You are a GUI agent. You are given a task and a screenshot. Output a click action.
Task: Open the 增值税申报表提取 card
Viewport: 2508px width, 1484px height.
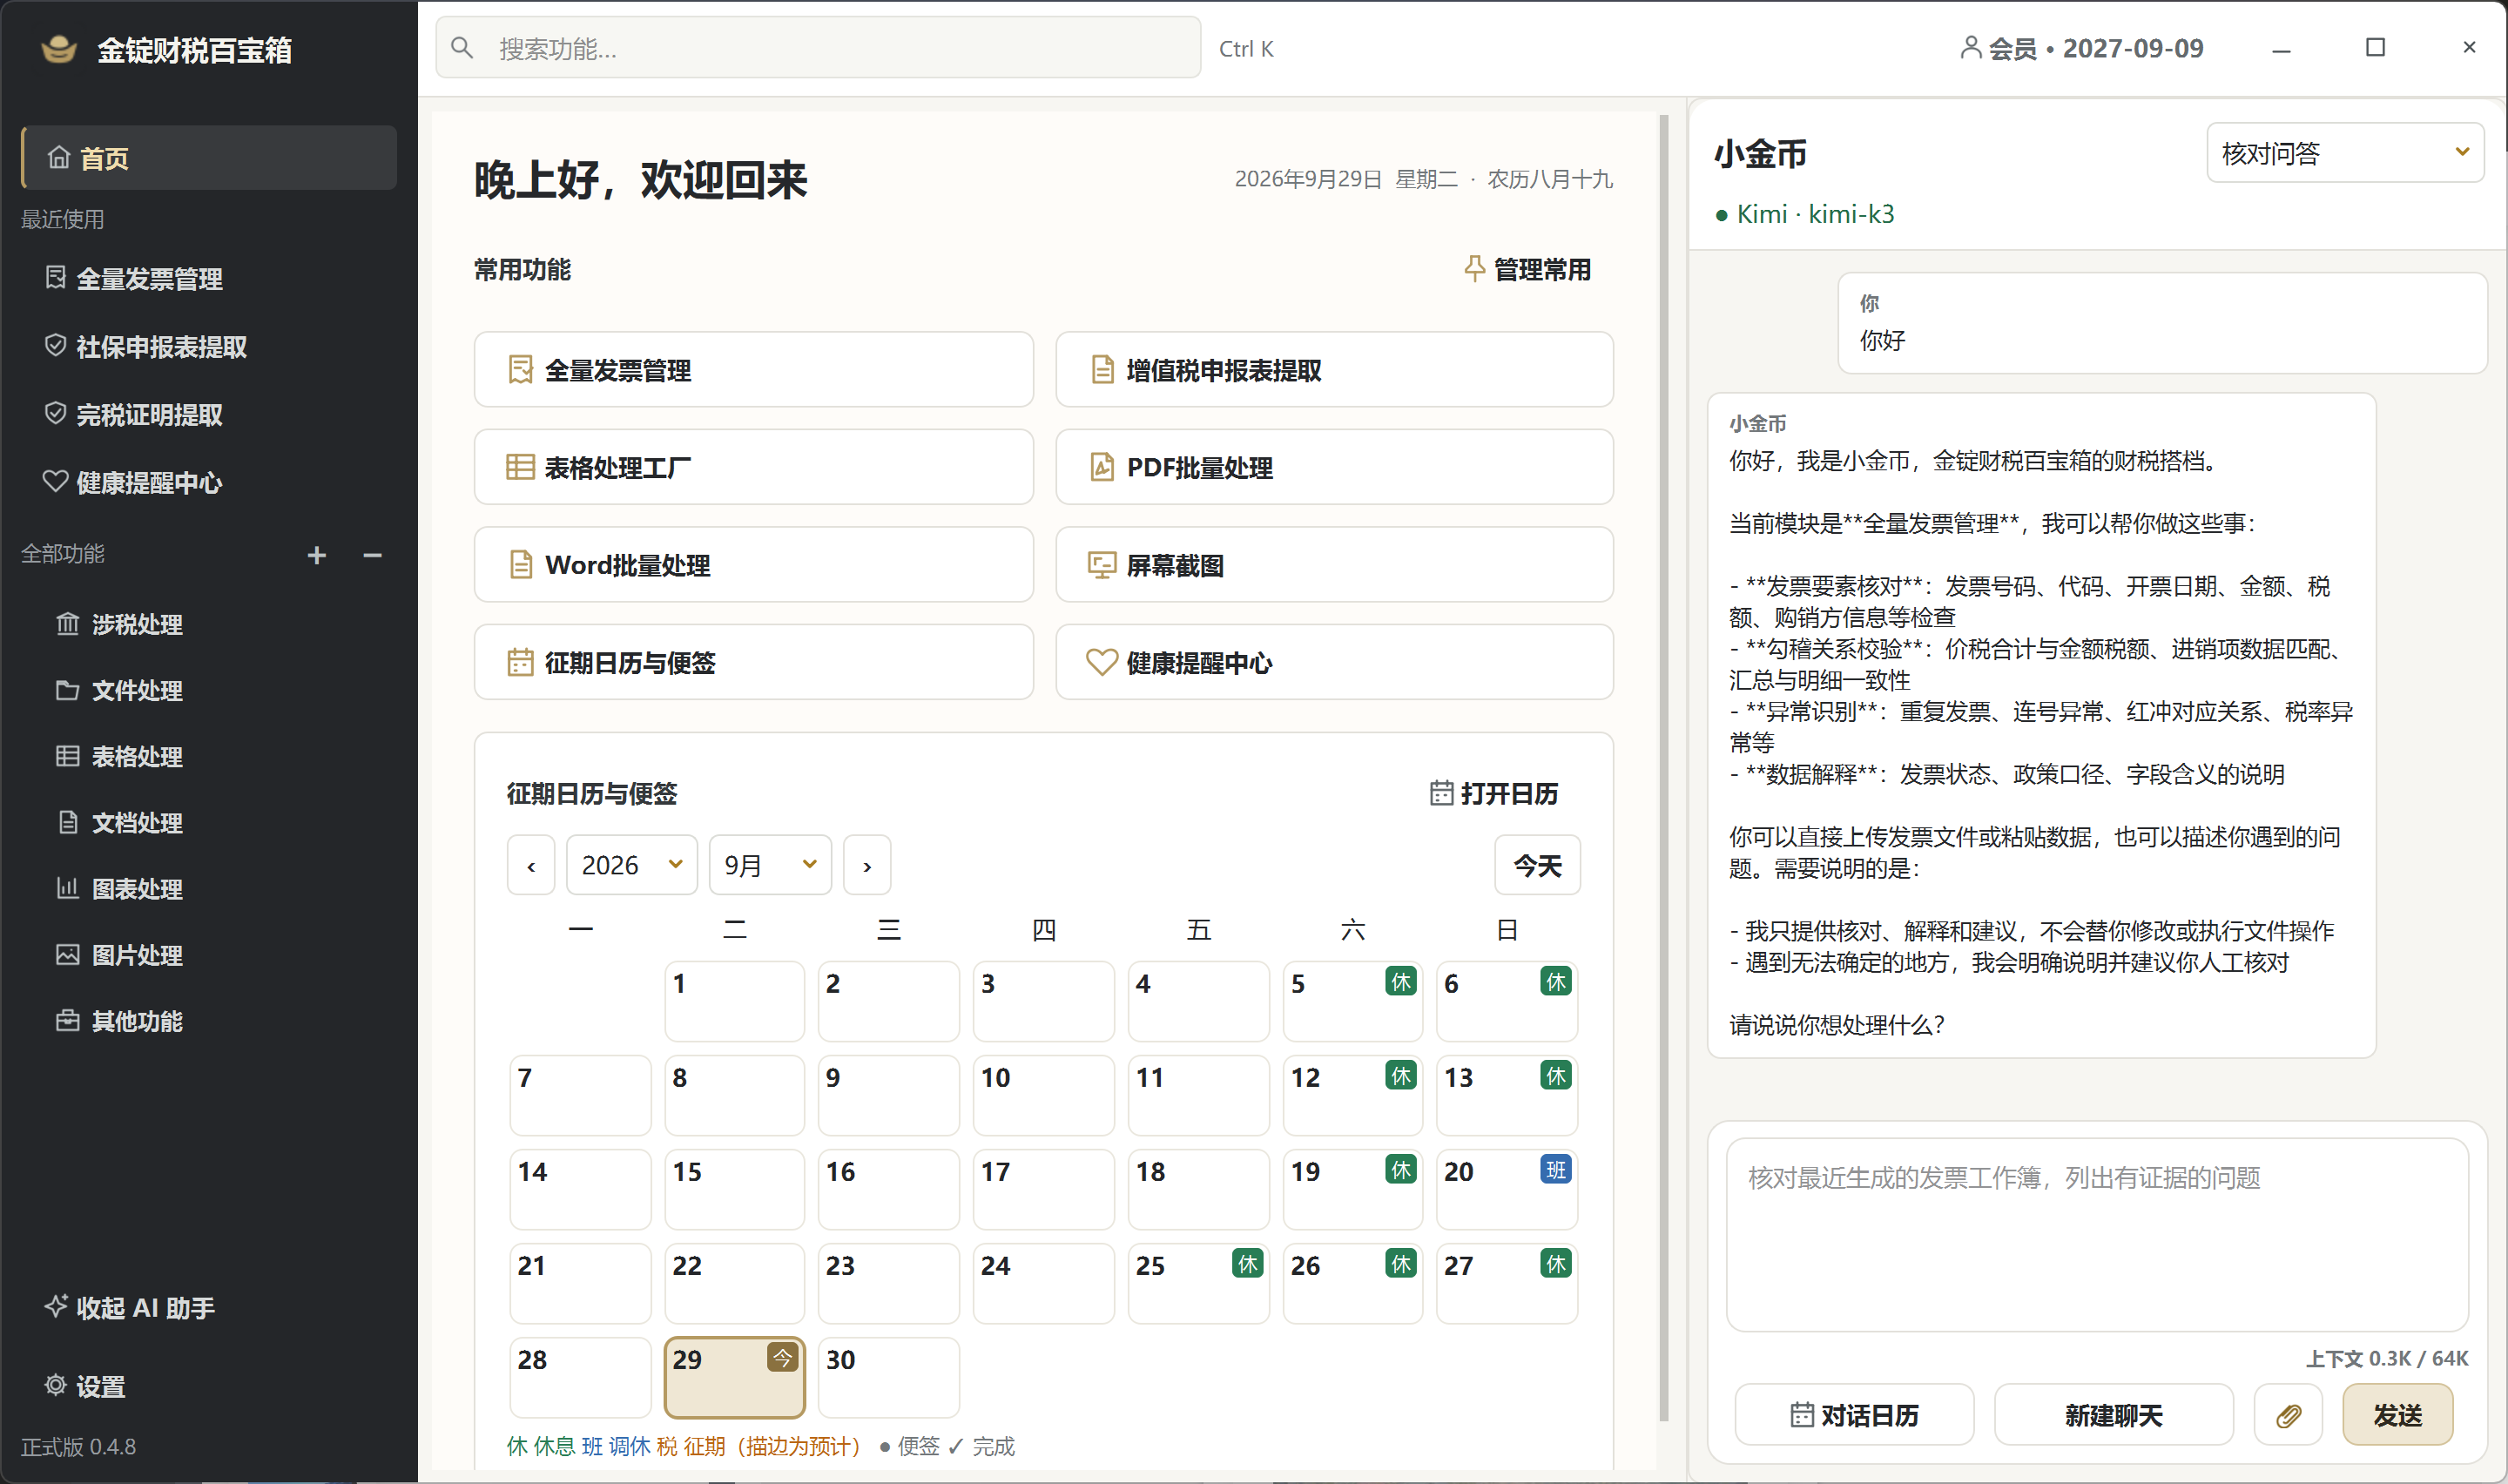(1333, 370)
